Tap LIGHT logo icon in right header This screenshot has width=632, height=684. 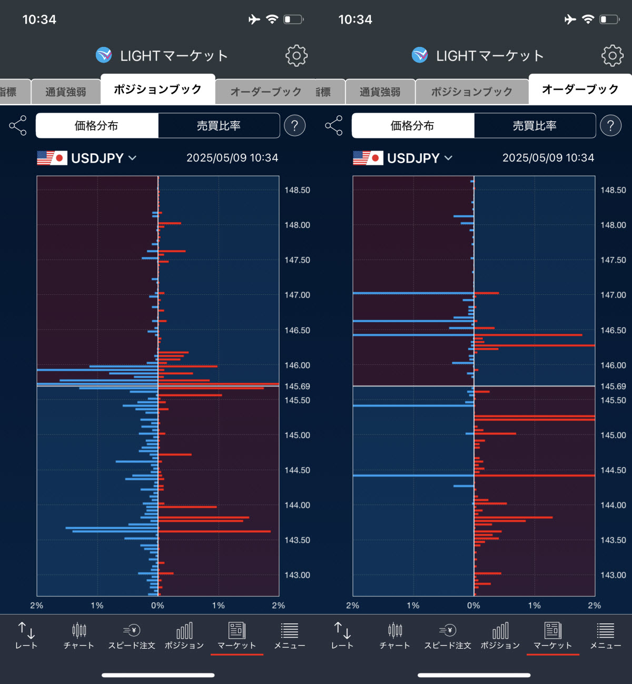[420, 55]
